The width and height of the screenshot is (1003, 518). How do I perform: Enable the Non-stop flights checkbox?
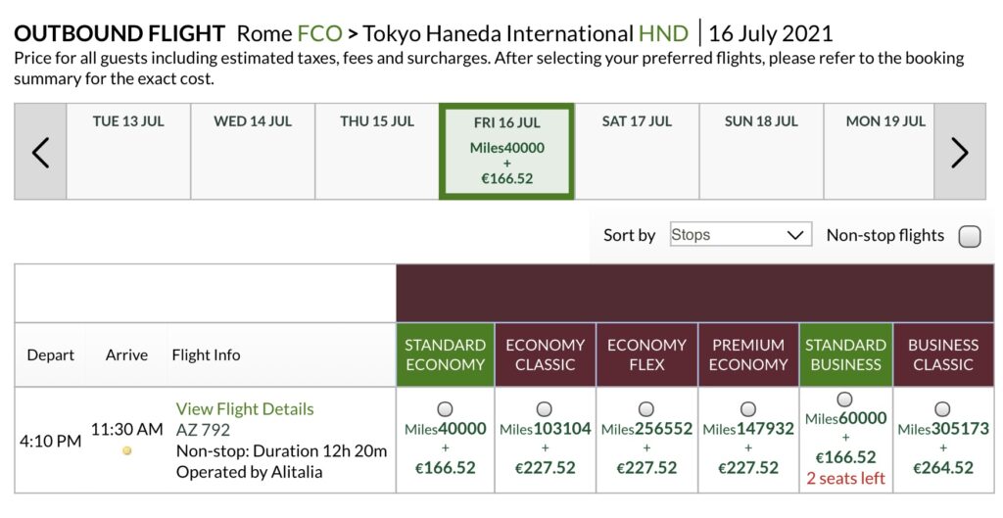tap(969, 236)
